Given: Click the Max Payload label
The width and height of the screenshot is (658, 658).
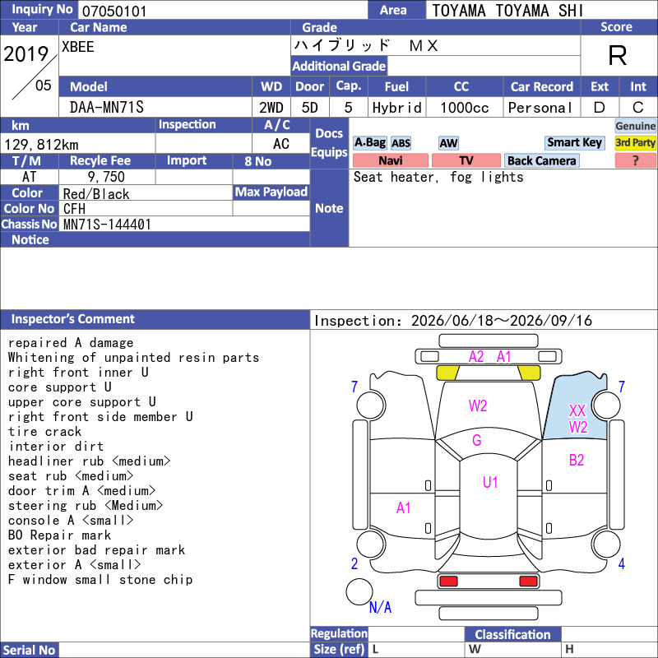Looking at the screenshot, I should [271, 192].
